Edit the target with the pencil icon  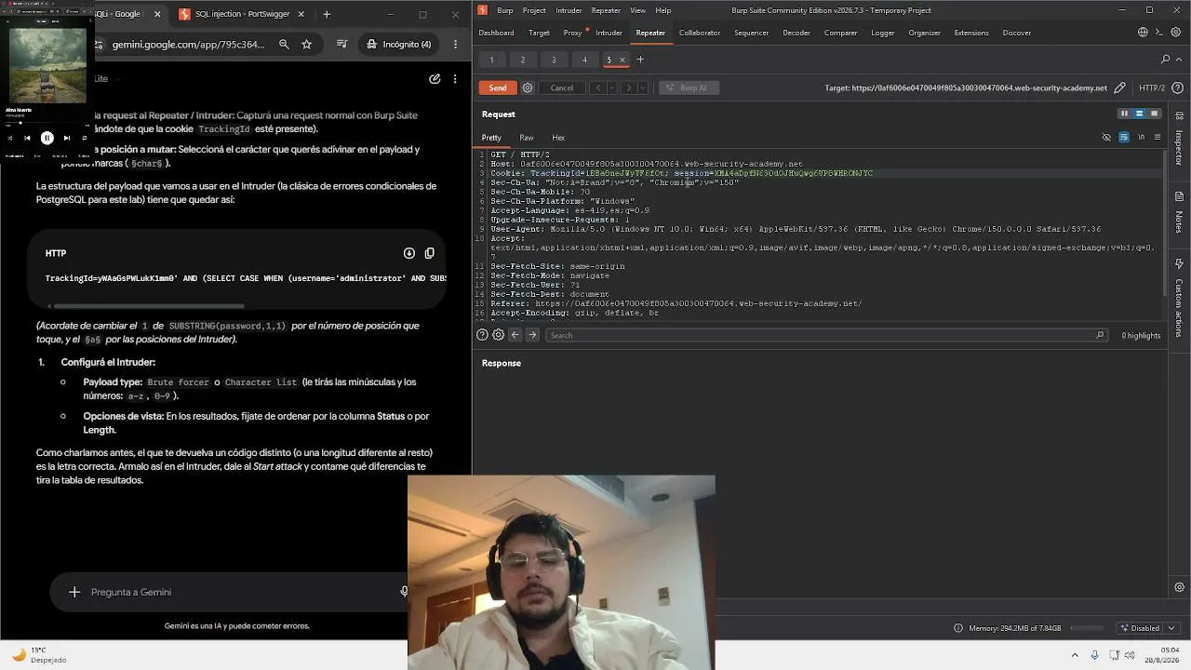tap(1120, 87)
